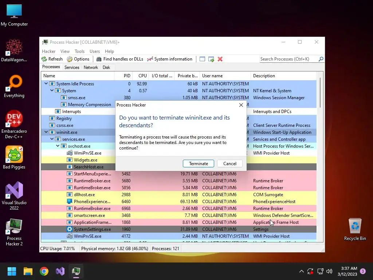The height and width of the screenshot is (280, 373).
Task: Open Process Hacker 2 desktop shortcut
Action: click(x=14, y=232)
